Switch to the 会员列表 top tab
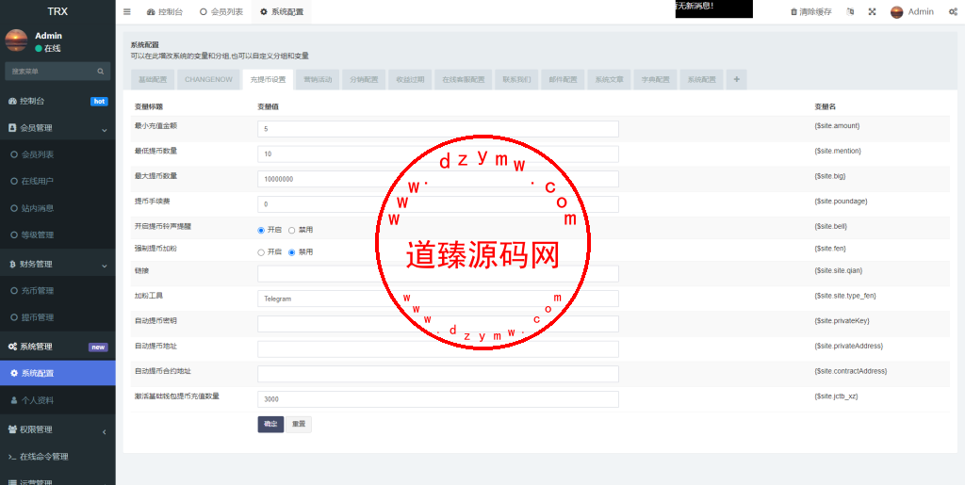 [221, 11]
